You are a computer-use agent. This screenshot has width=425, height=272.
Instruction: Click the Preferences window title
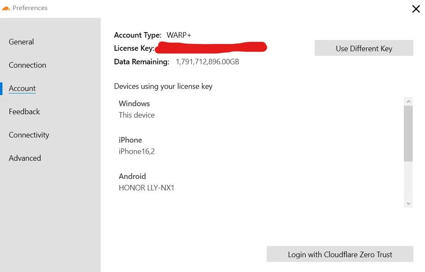point(30,8)
